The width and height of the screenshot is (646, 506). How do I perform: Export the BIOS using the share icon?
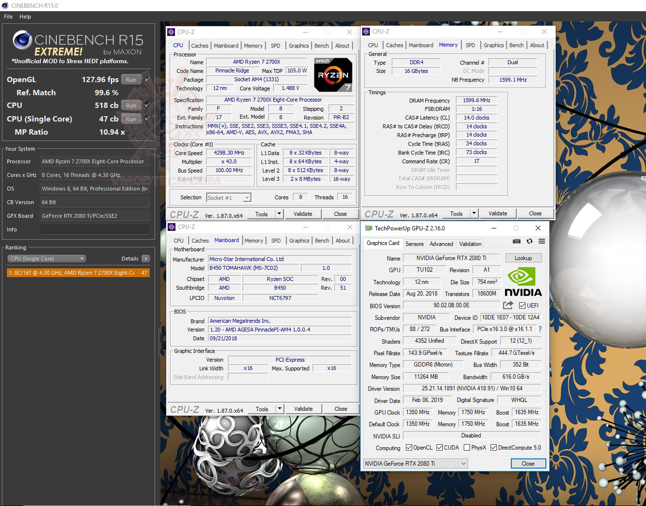tap(508, 305)
